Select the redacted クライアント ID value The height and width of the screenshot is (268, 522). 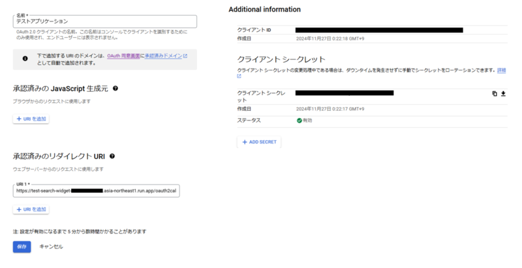click(x=379, y=30)
